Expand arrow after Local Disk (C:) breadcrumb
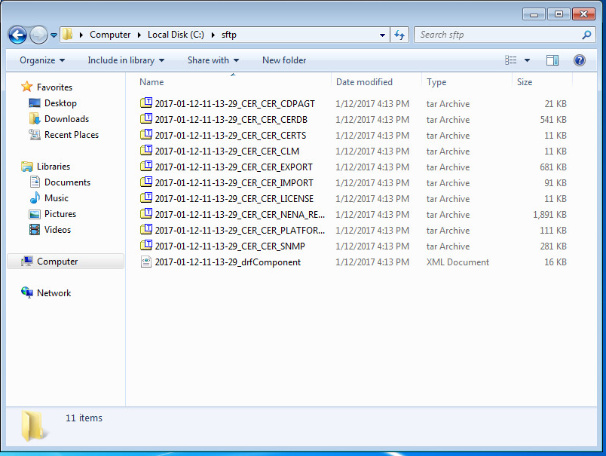The image size is (606, 456). point(213,35)
